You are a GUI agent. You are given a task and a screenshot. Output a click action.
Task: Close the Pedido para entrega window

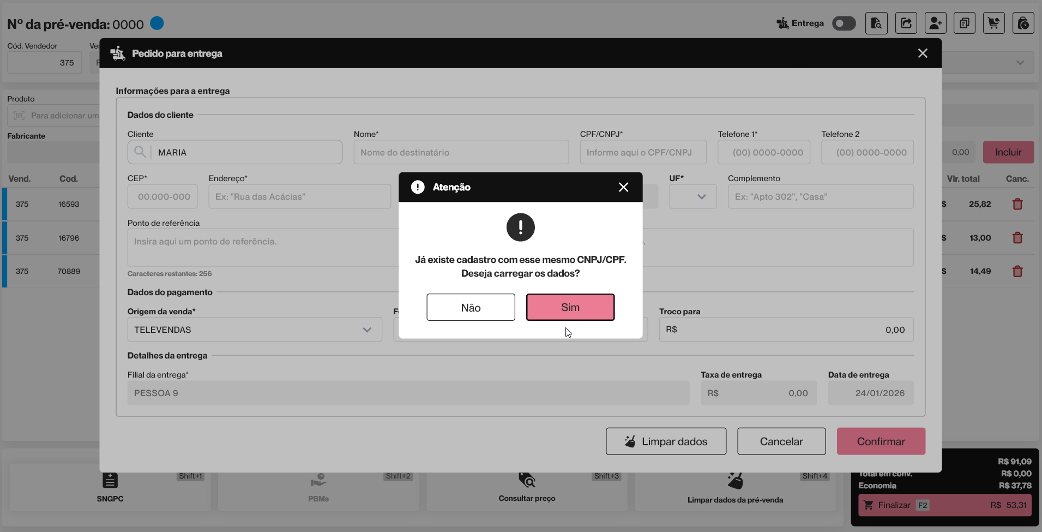[x=923, y=53]
